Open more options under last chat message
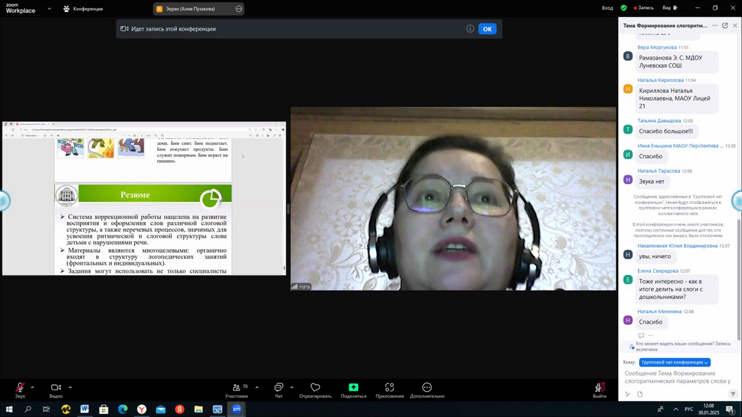 [x=650, y=335]
